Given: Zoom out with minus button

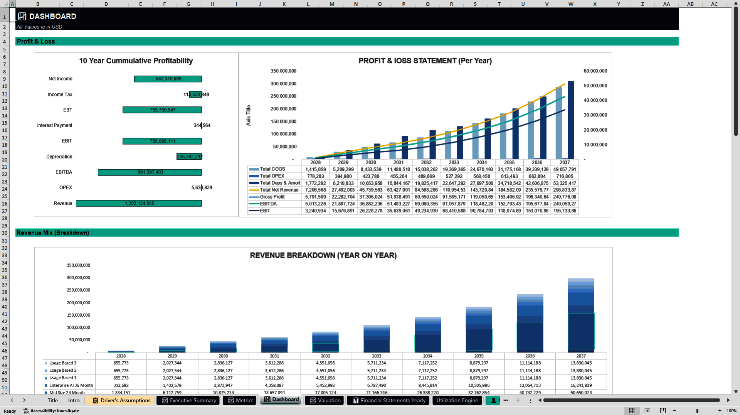Looking at the screenshot, I should point(674,411).
